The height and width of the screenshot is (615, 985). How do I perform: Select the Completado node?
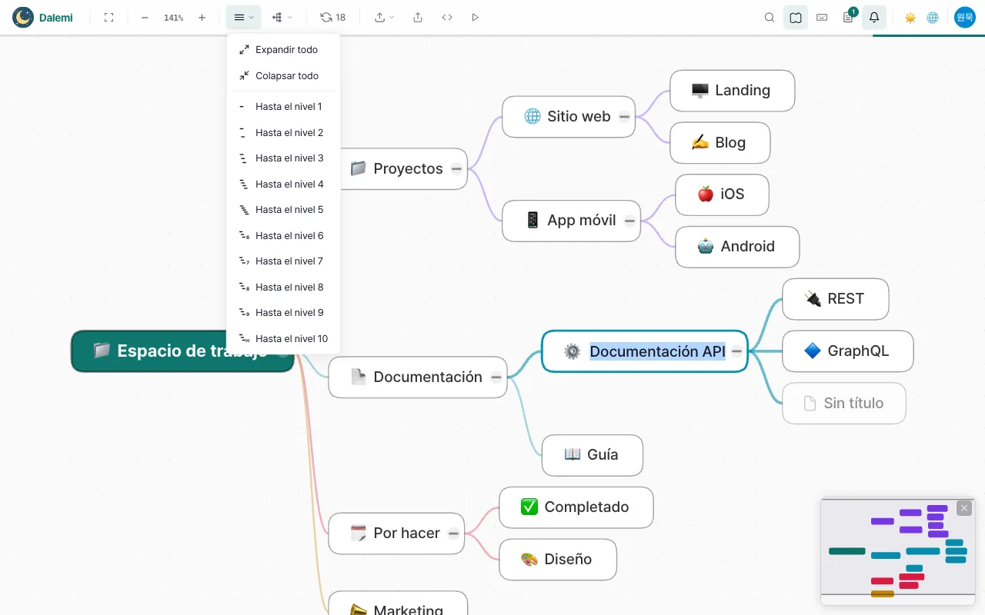point(576,507)
